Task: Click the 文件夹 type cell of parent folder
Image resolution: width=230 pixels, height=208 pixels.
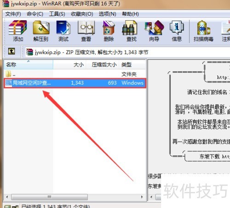Action: pos(129,75)
